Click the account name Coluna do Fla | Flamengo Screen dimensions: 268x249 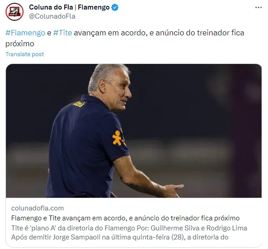click(69, 7)
